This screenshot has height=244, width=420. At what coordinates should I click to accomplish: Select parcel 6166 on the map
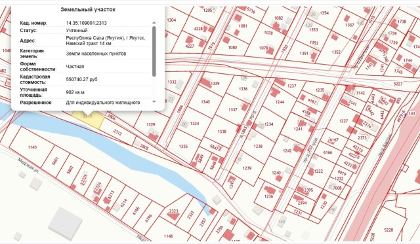327,152
